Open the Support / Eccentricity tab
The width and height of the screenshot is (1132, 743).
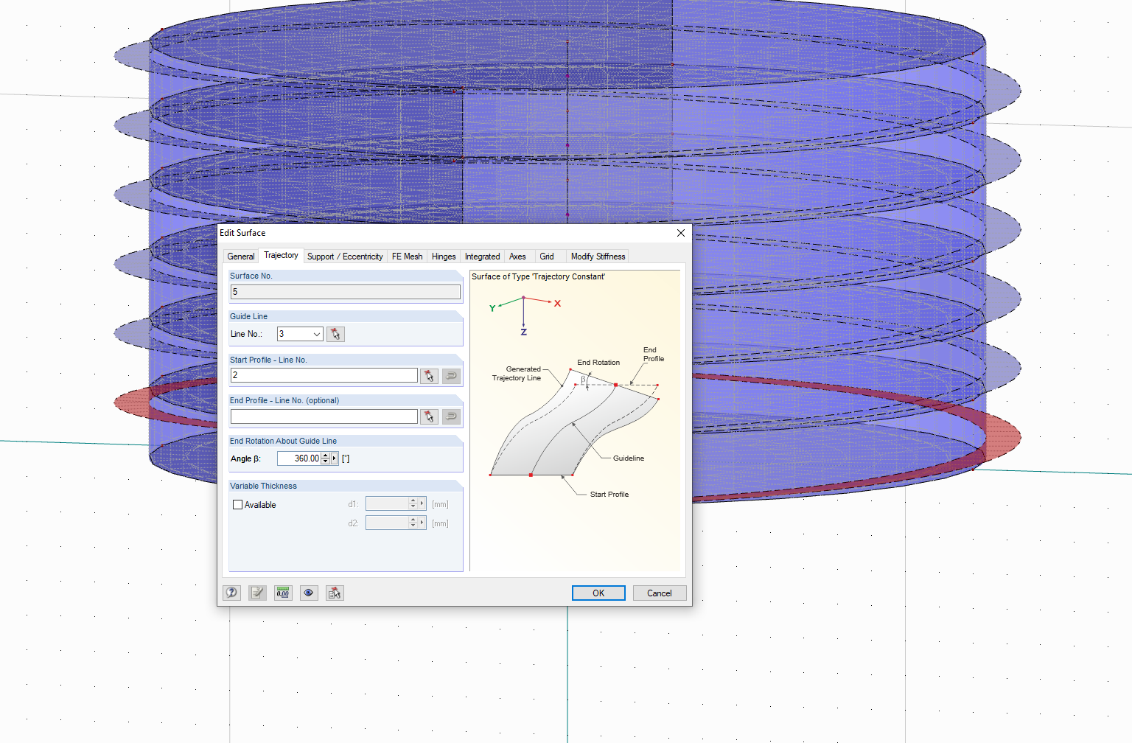345,256
